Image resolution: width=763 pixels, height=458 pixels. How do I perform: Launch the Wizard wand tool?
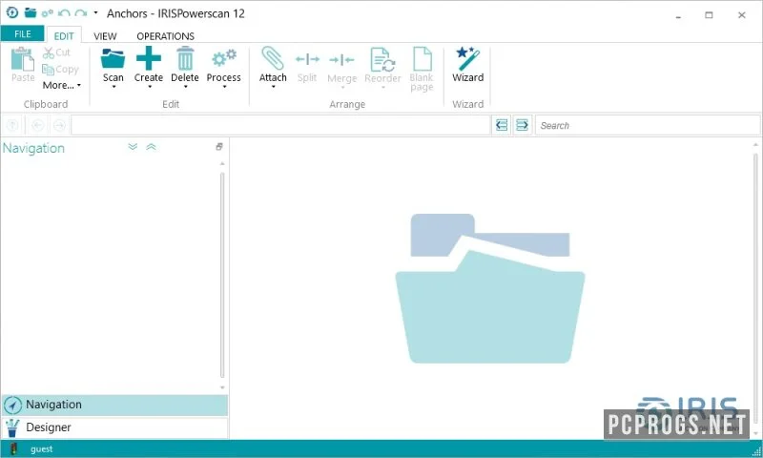[467, 58]
